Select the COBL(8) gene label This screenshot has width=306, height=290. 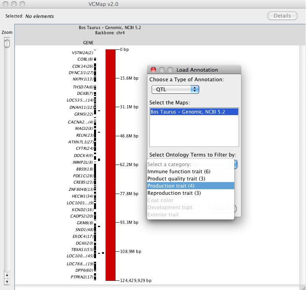pos(85,59)
